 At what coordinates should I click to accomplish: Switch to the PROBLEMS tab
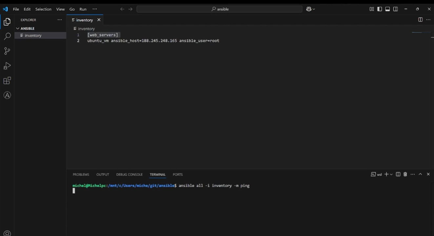(x=81, y=174)
